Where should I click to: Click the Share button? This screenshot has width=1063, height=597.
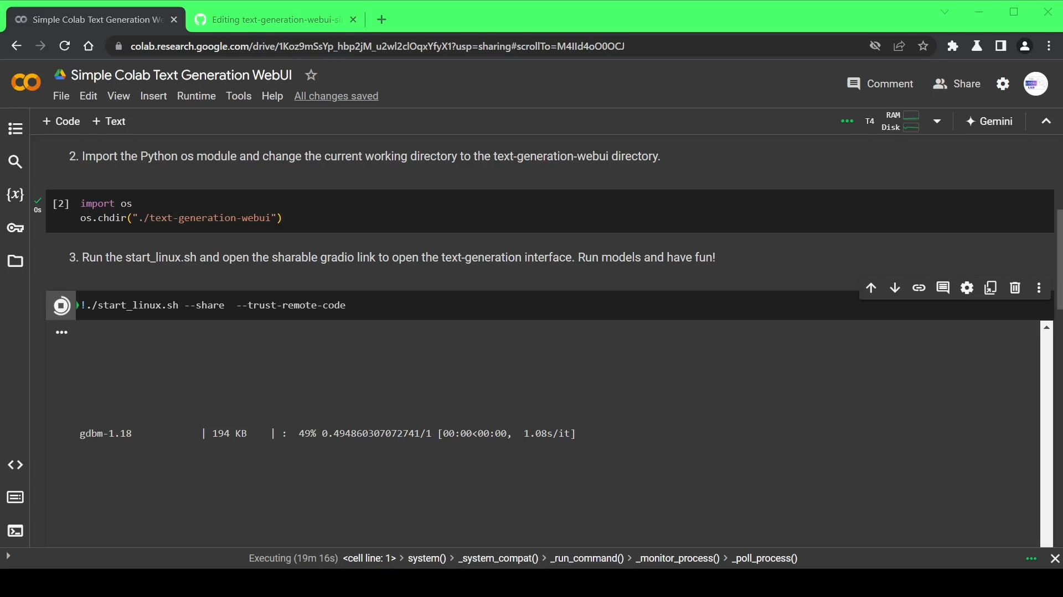point(957,84)
